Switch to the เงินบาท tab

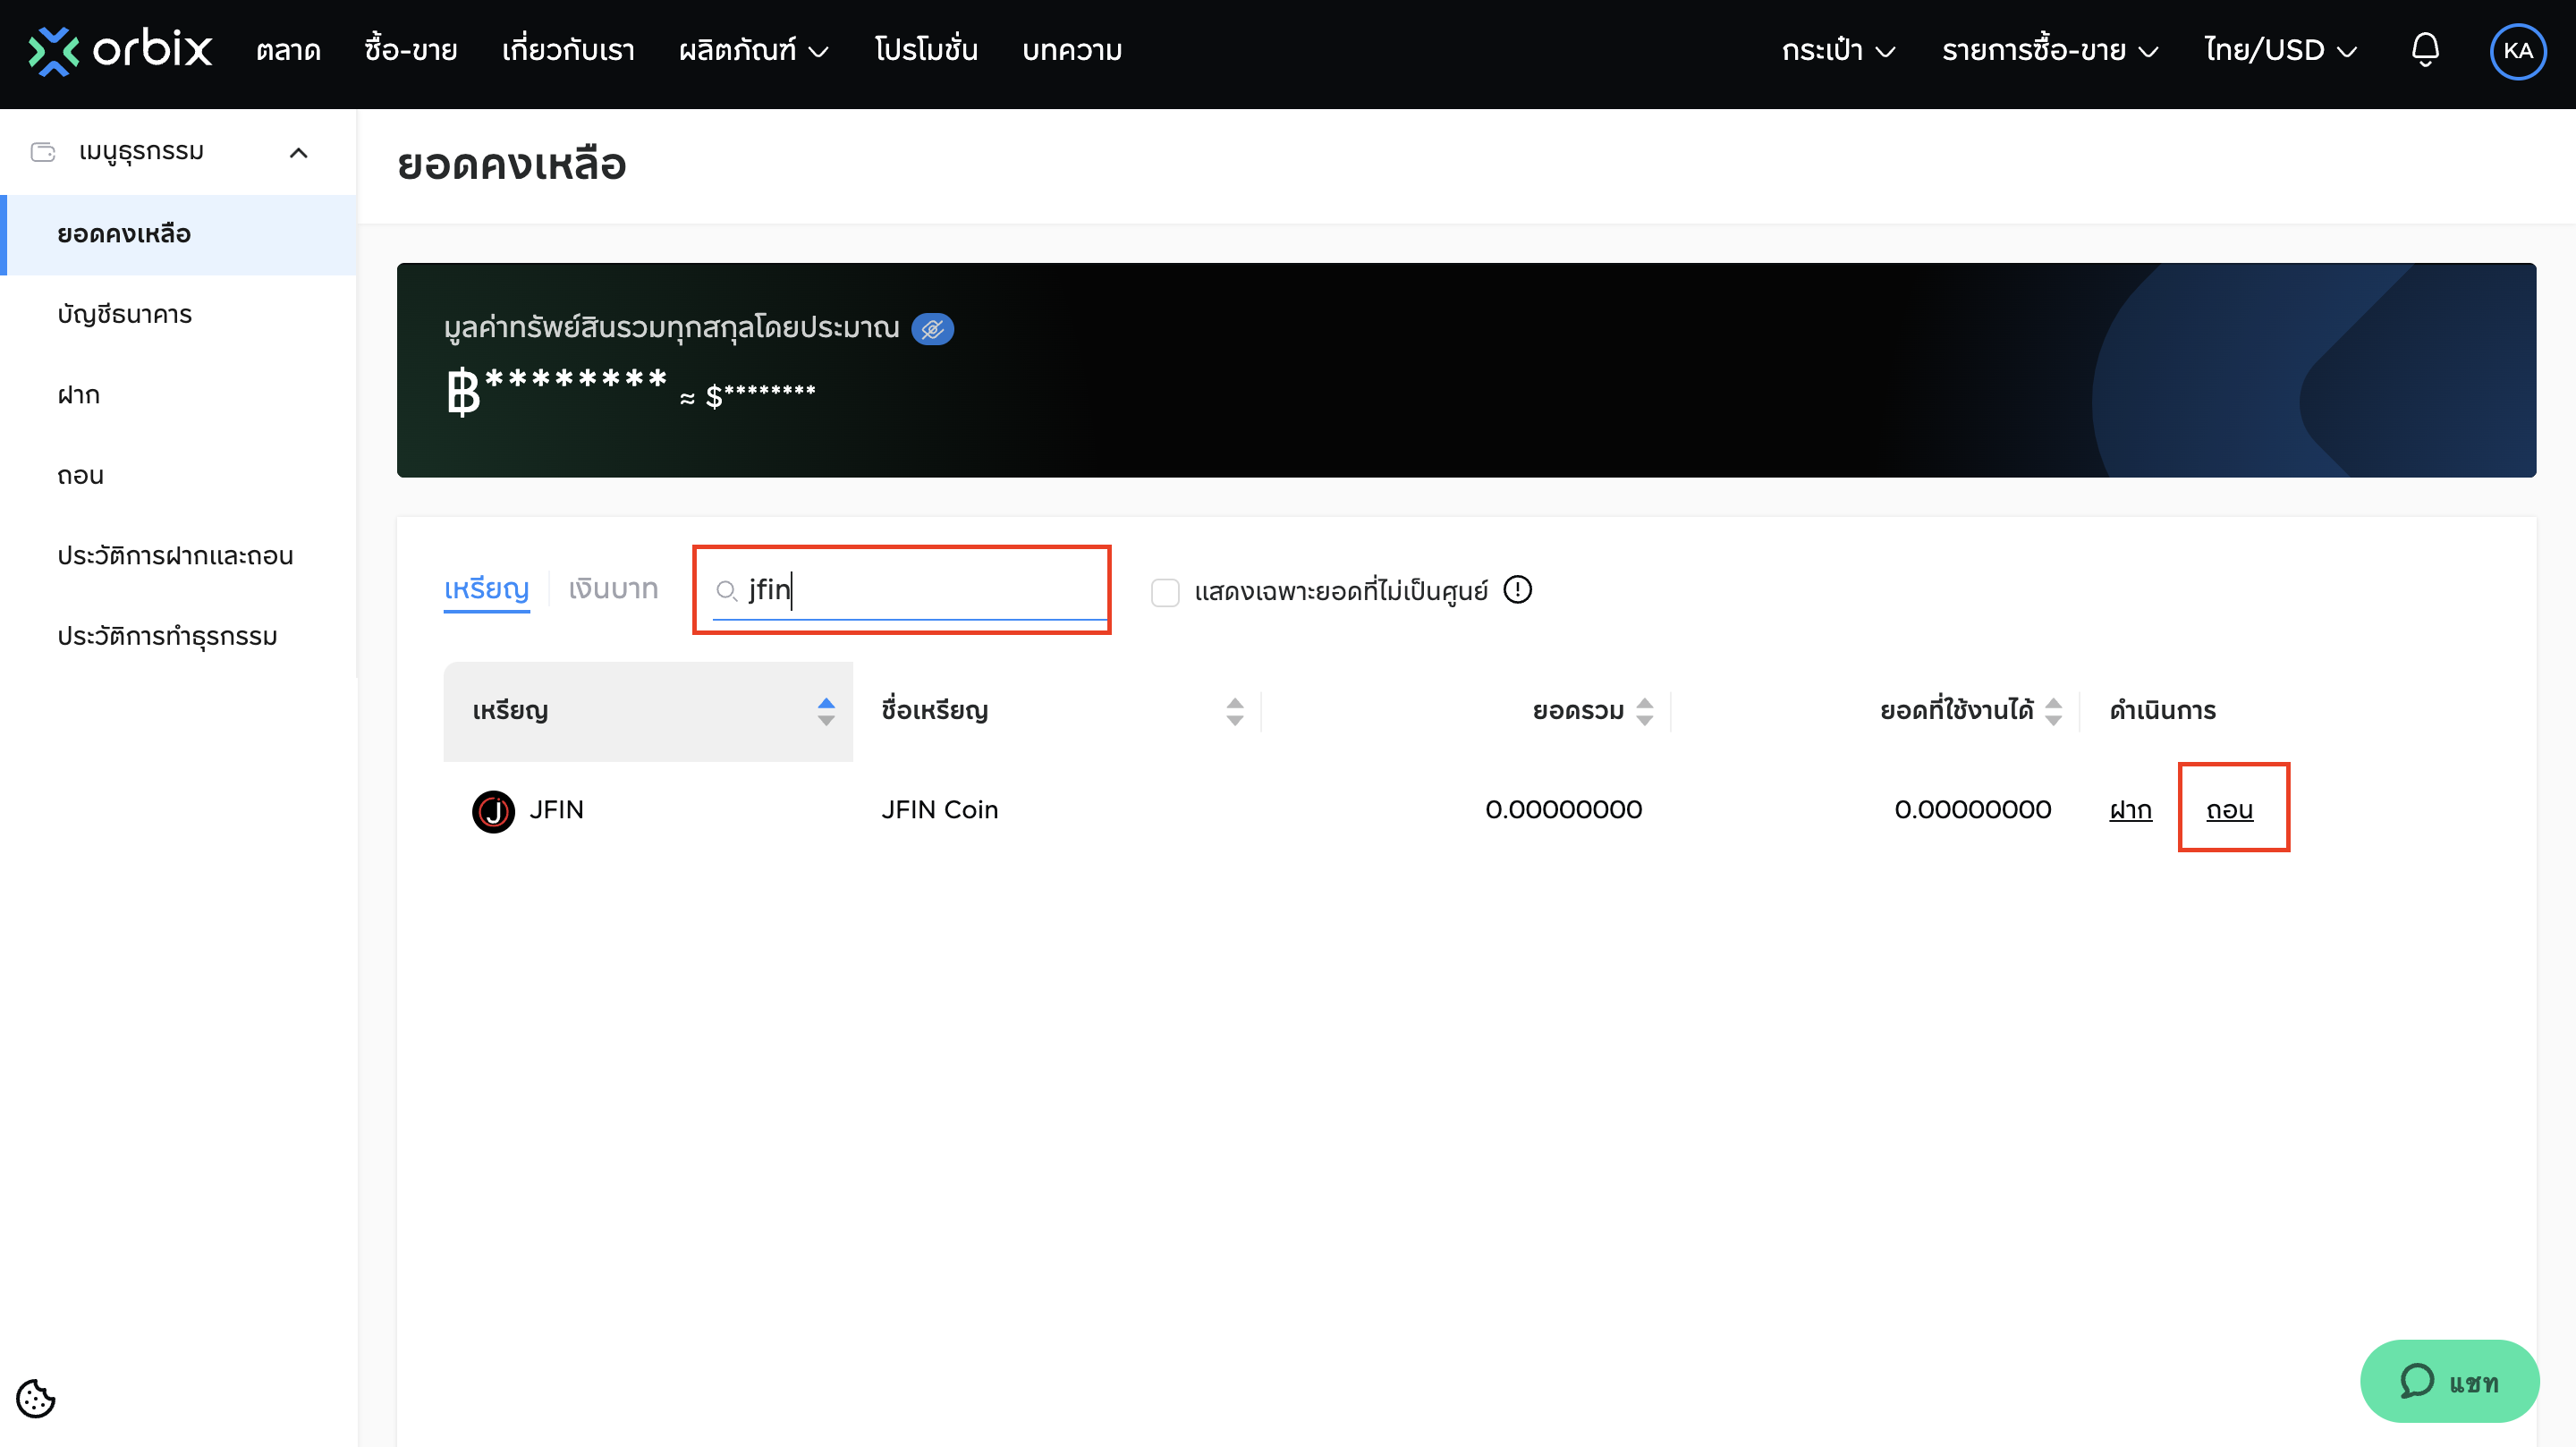[613, 589]
